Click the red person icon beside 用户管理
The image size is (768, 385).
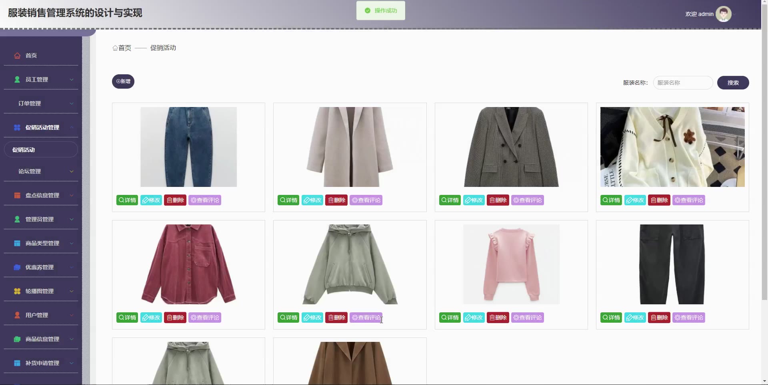click(x=17, y=315)
